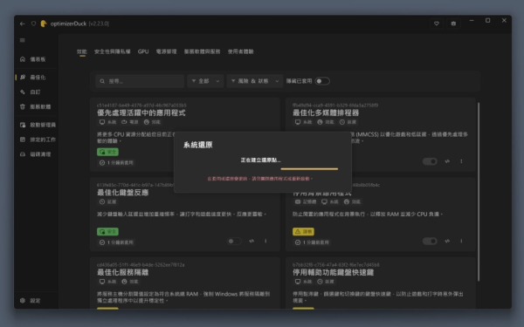The height and width of the screenshot is (327, 524).
Task: View code for 停用背景應用程式 card
Action: 447,242
